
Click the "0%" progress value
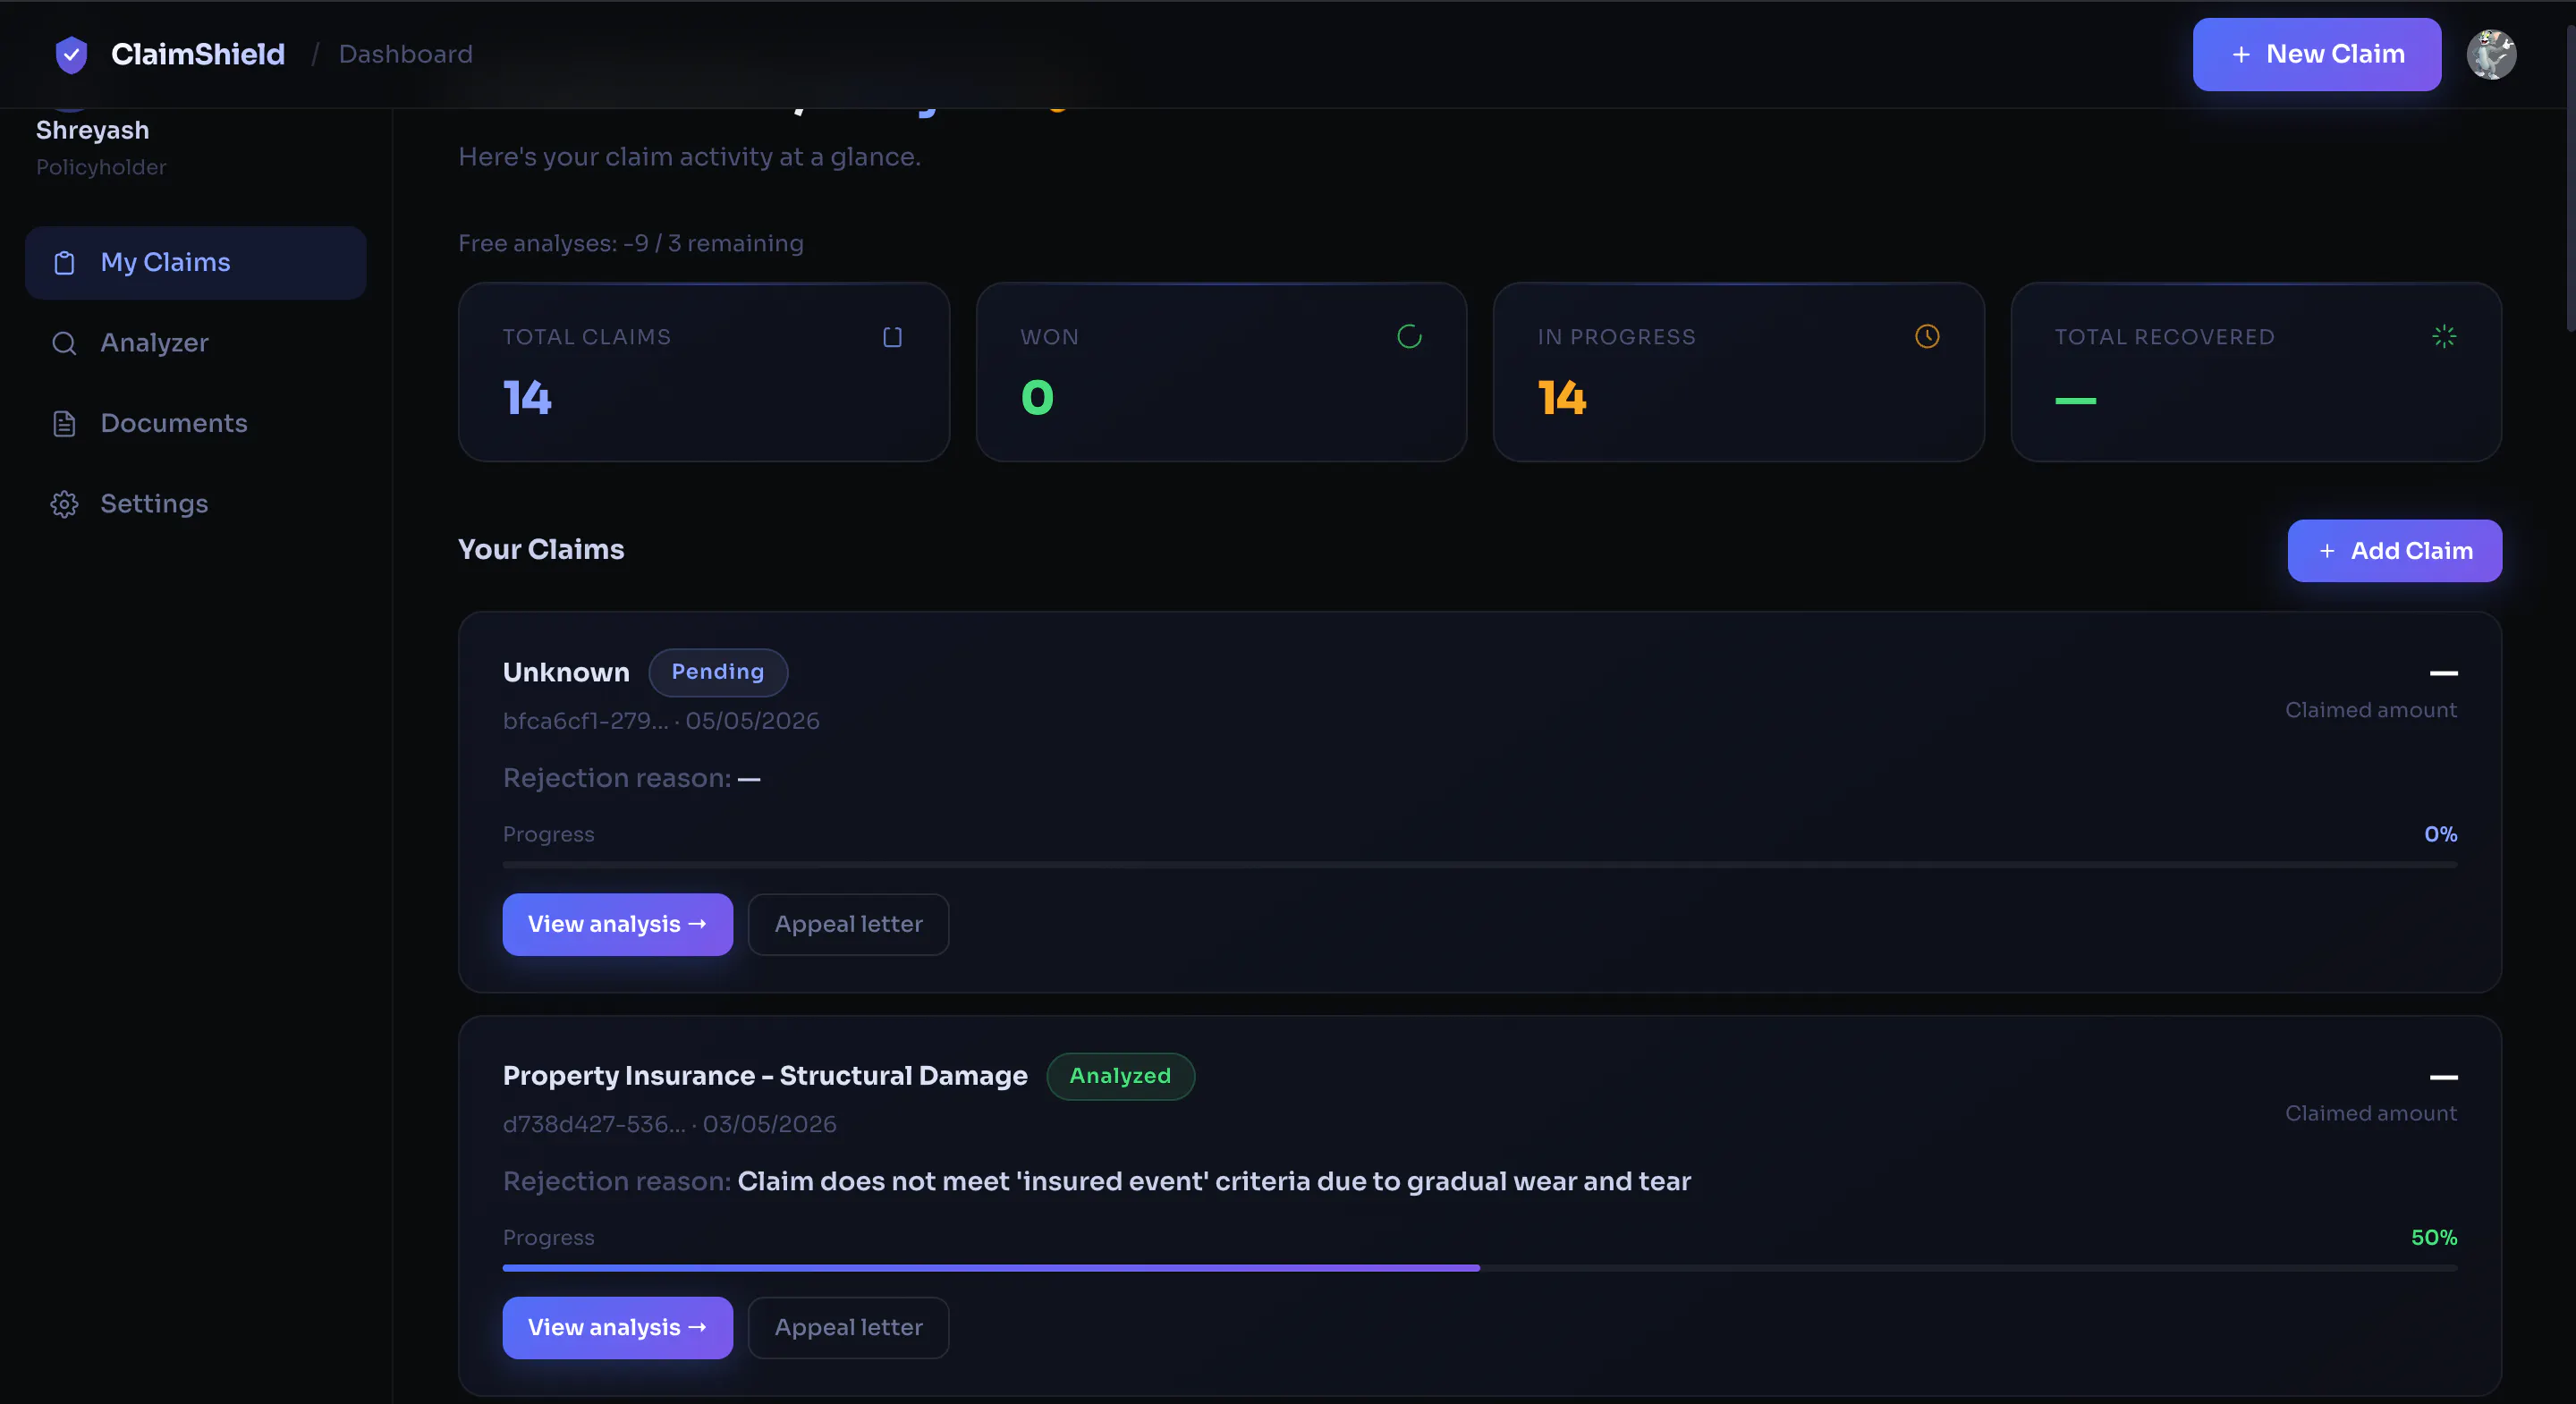pyautogui.click(x=2440, y=835)
